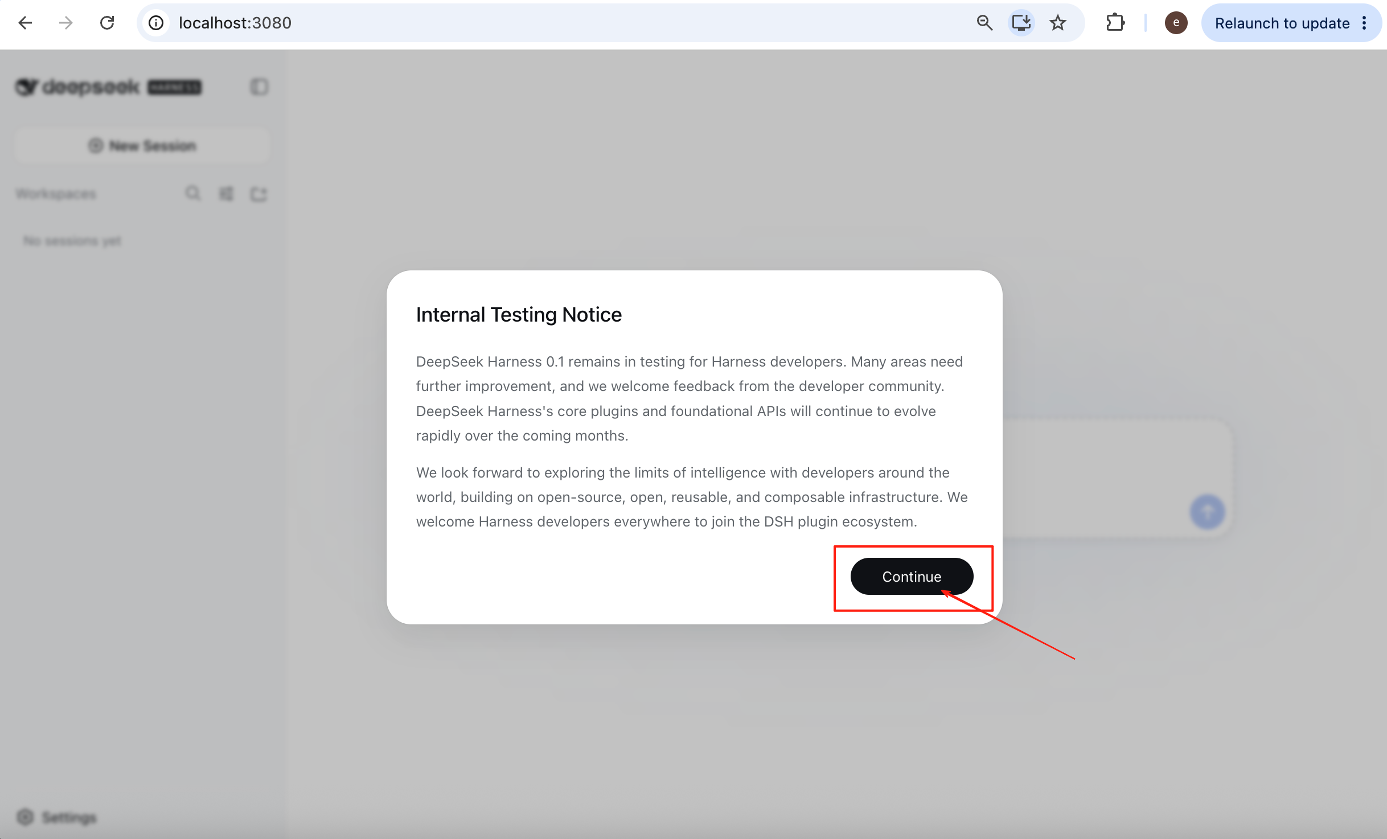1387x839 pixels.
Task: Click the icon between workspace search and new folder
Action: point(226,194)
